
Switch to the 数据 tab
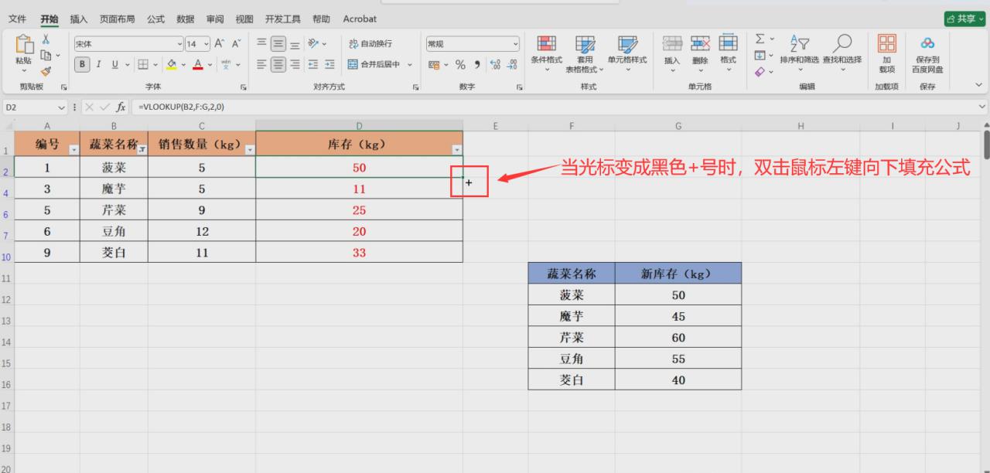click(185, 19)
